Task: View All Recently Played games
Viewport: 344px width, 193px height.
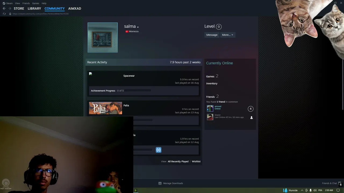Action: 178,161
